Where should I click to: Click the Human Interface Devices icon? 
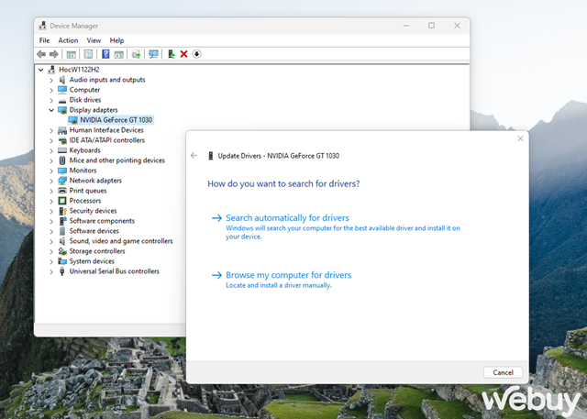coord(62,130)
